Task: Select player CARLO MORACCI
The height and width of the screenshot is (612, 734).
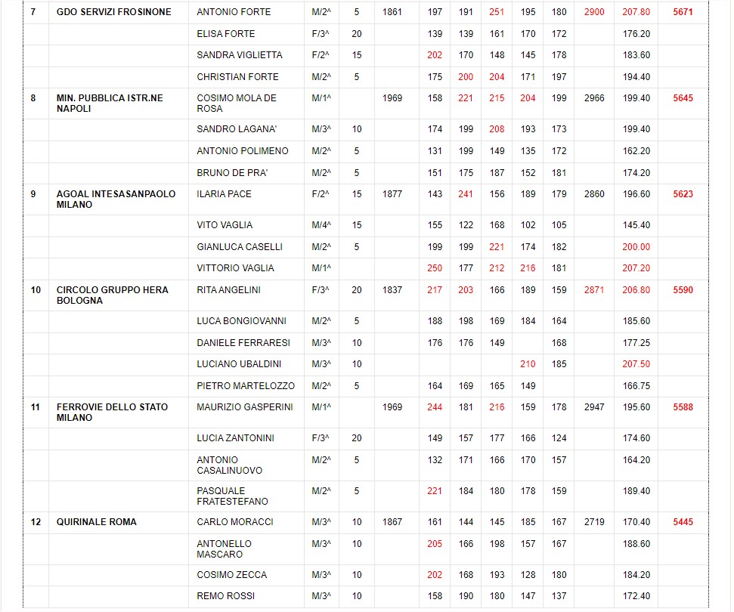Action: (234, 522)
